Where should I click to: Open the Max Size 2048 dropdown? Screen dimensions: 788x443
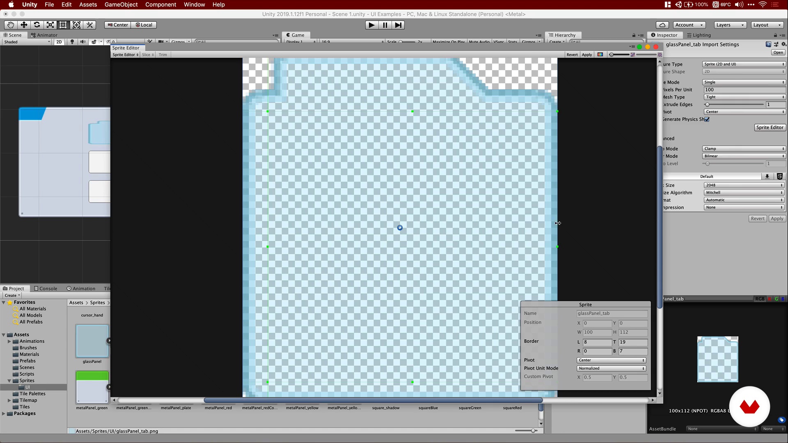[x=744, y=185]
